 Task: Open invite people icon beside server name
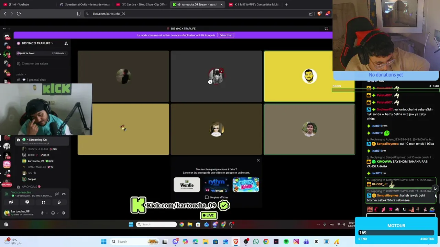click(66, 43)
